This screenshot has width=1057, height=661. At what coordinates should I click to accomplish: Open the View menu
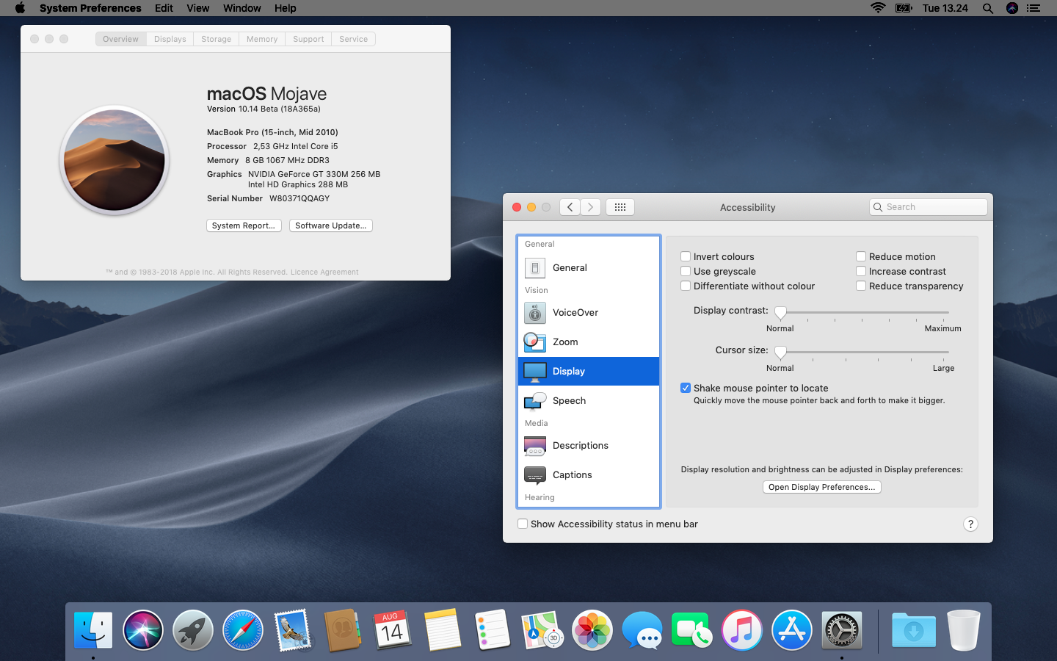pyautogui.click(x=198, y=8)
